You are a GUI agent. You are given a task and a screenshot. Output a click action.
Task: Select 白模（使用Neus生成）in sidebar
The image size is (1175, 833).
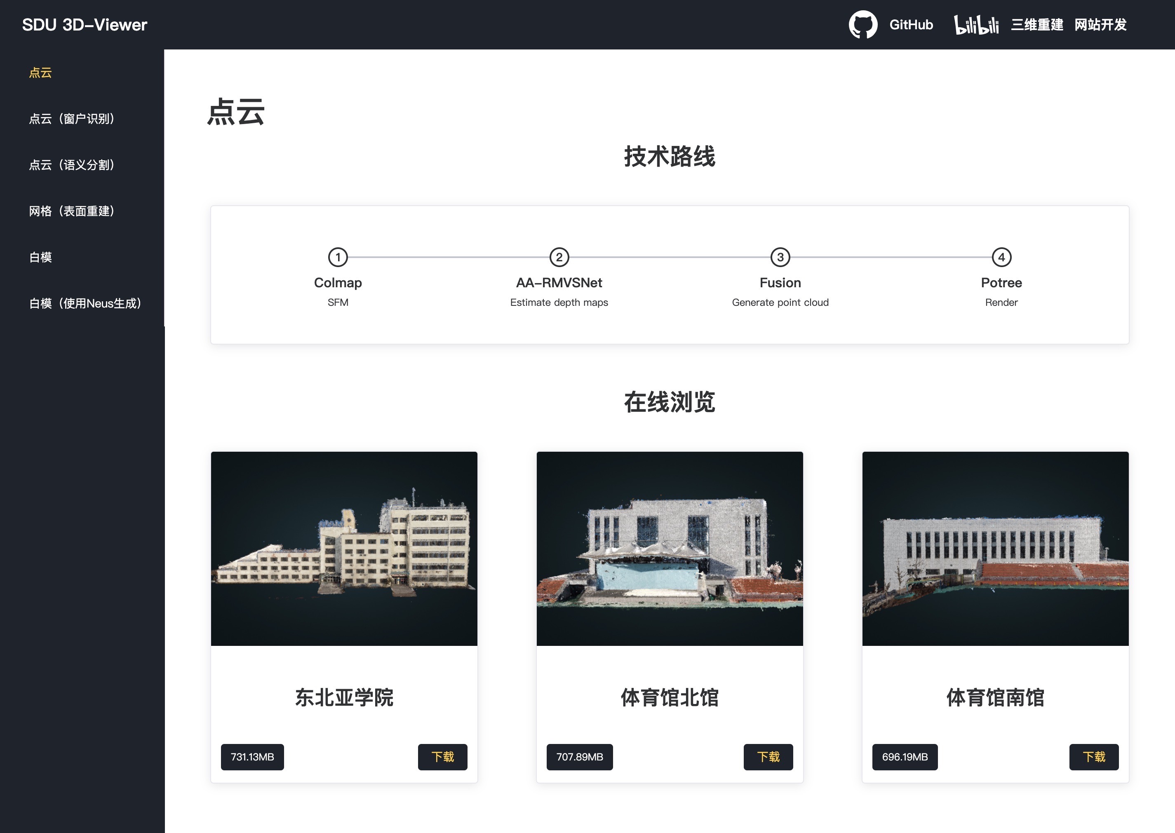click(85, 304)
